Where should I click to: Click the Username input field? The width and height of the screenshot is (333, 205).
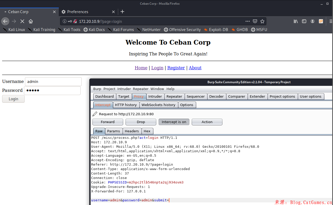(53, 82)
